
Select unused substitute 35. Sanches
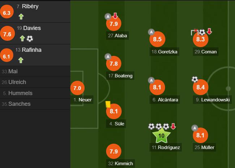click(35, 104)
